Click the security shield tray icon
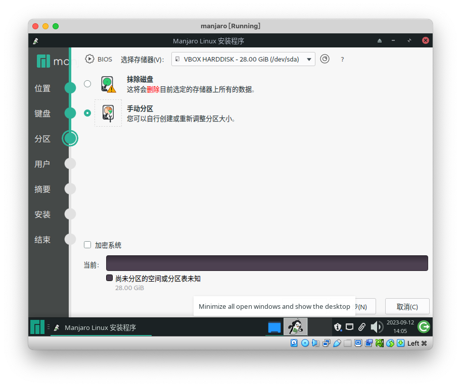This screenshot has width=461, height=387. pos(338,326)
